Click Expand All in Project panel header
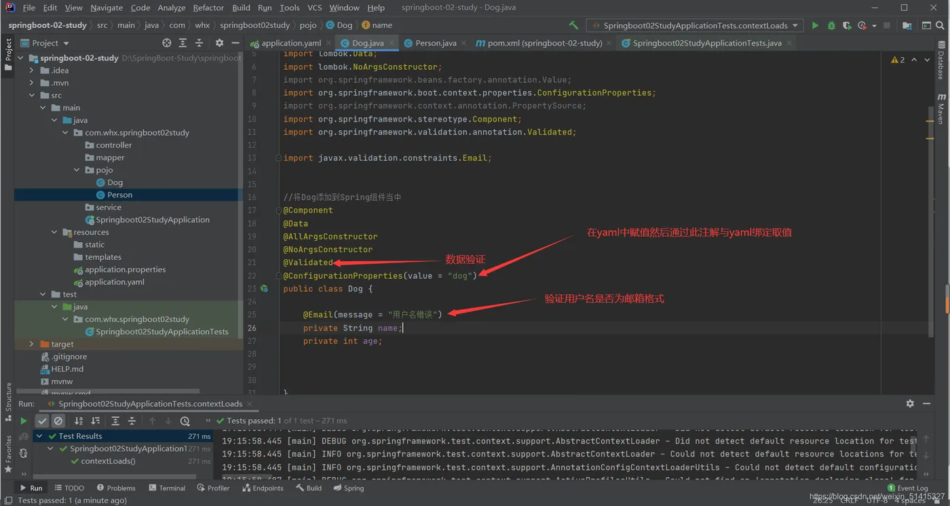Image resolution: width=950 pixels, height=506 pixels. (x=183, y=43)
